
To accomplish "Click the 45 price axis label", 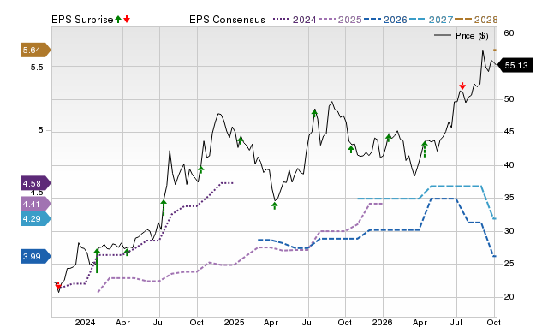I will [509, 132].
